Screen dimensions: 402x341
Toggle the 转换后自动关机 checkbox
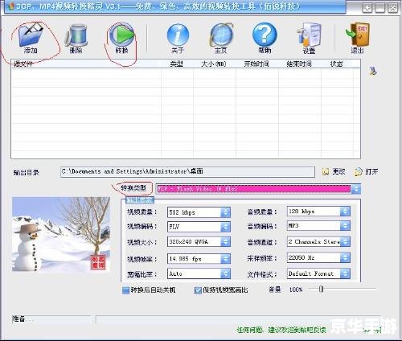125,290
